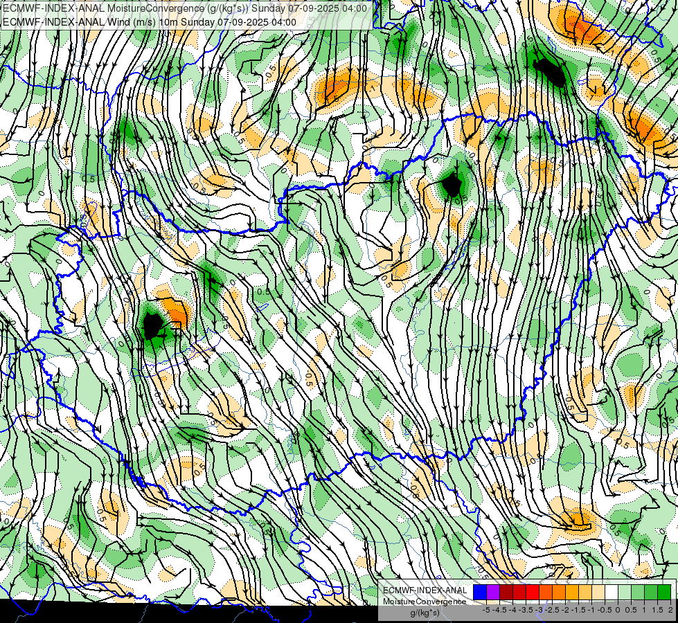Click the elongated black convergence maximum in the northeast
This screenshot has height=623, width=678.
[x=550, y=72]
